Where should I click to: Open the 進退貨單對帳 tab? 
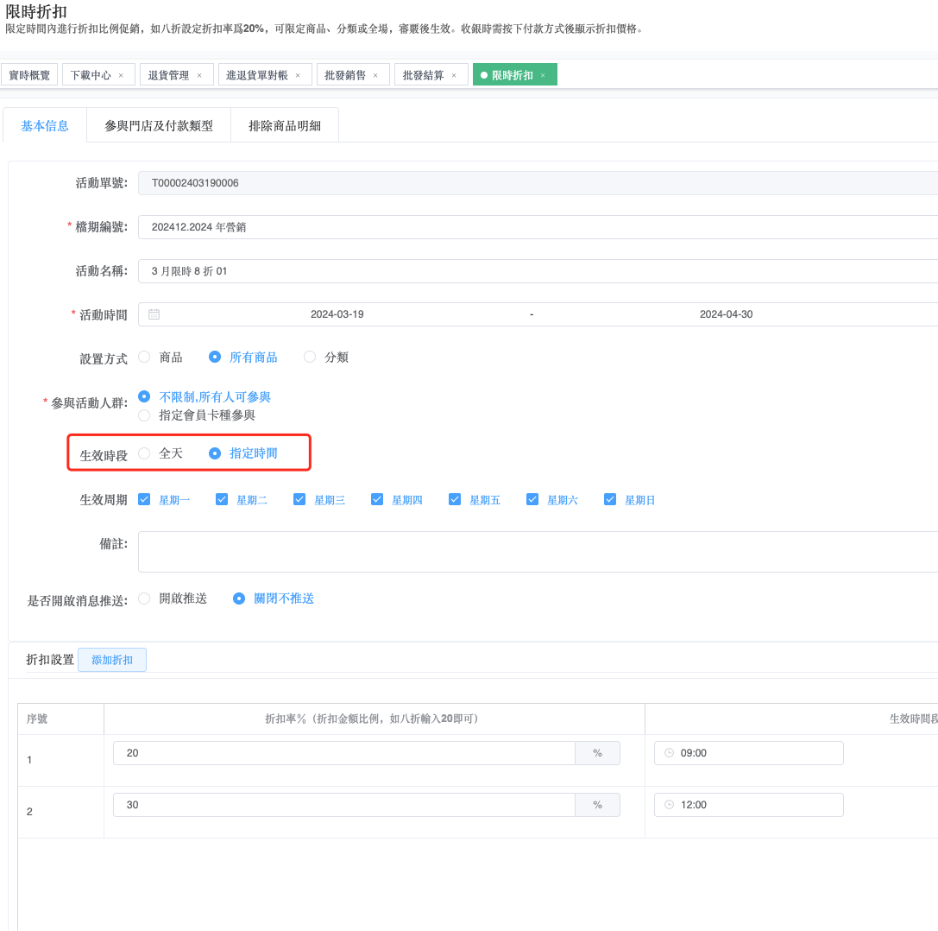pos(256,75)
